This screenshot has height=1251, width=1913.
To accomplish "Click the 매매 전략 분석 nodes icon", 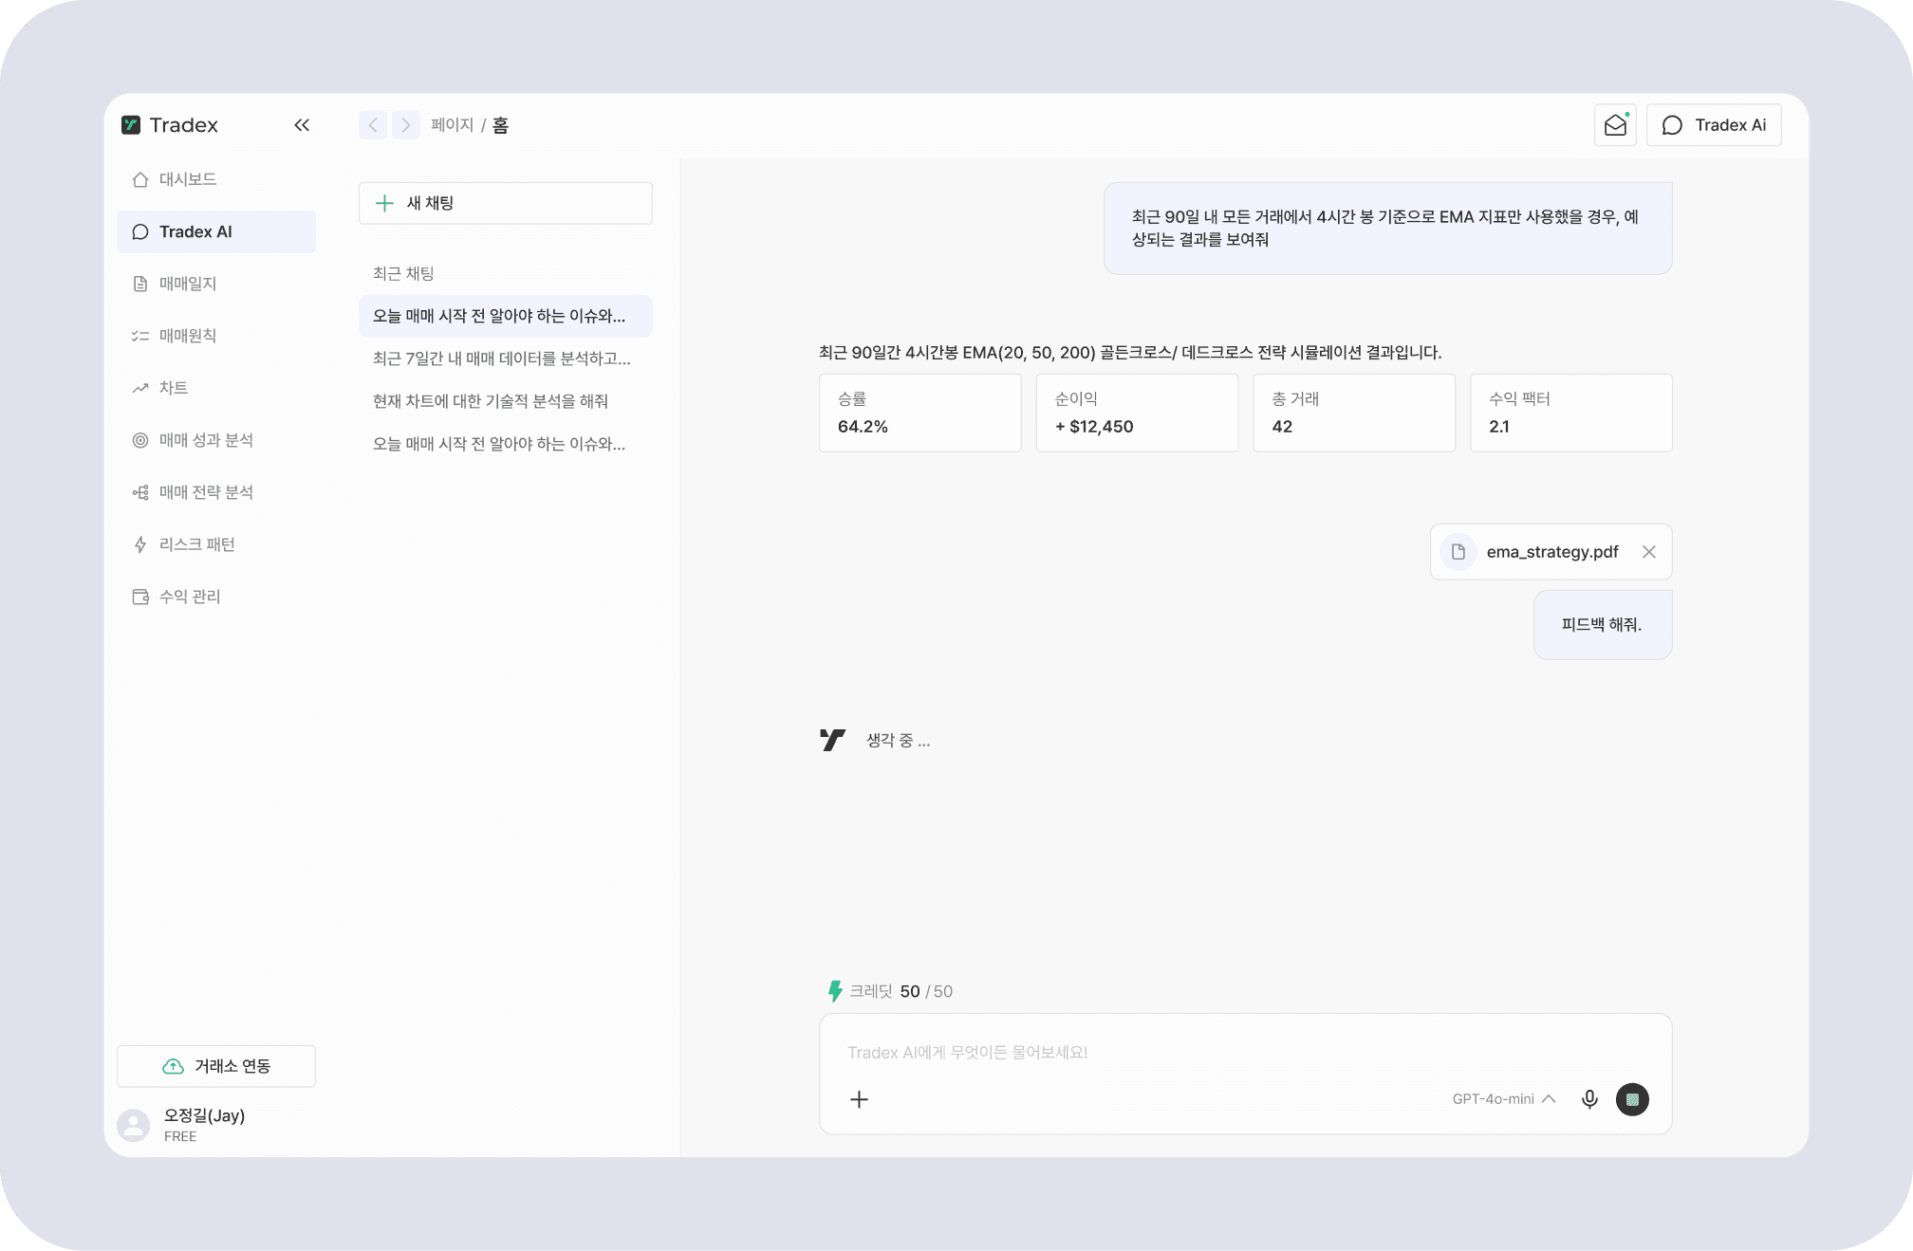I will point(140,492).
